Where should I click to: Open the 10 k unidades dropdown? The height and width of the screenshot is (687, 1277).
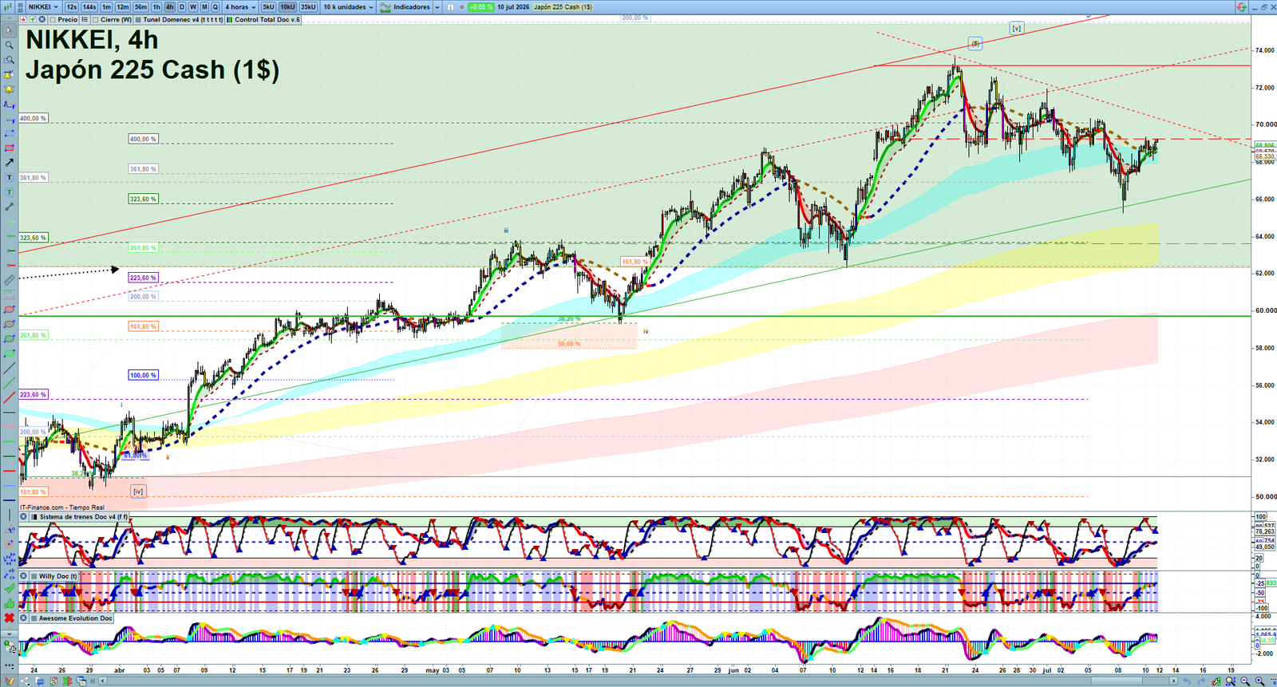point(348,7)
